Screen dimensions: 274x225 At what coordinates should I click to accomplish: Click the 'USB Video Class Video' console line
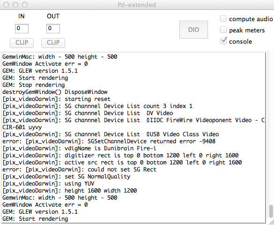111,134
